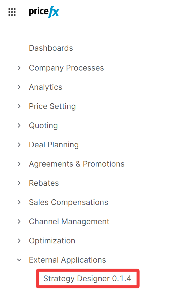The height and width of the screenshot is (292, 191).
Task: Expand Agreements & Promotions chevron
Action: [x=19, y=164]
